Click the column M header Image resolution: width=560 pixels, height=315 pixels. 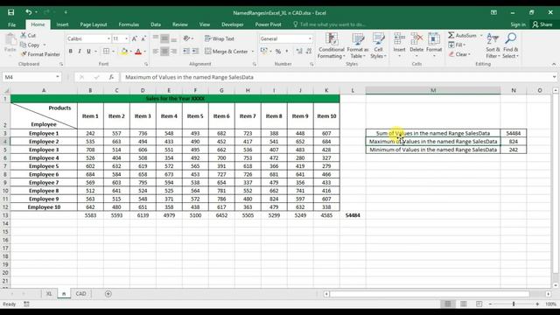(433, 90)
